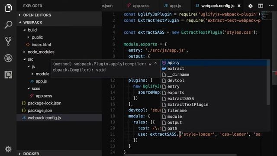Click the code minimap preview
The image size is (277, 156).
pos(267,16)
